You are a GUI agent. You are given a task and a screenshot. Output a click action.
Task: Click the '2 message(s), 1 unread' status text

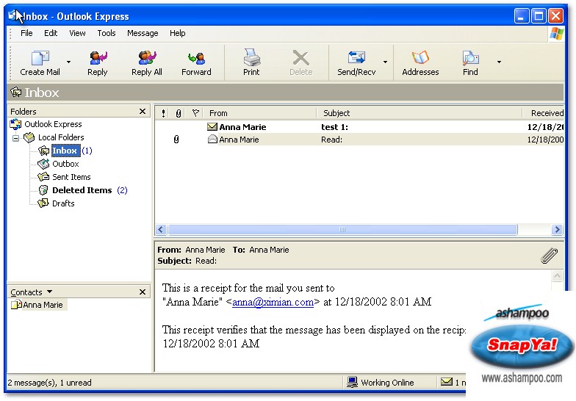(49, 382)
